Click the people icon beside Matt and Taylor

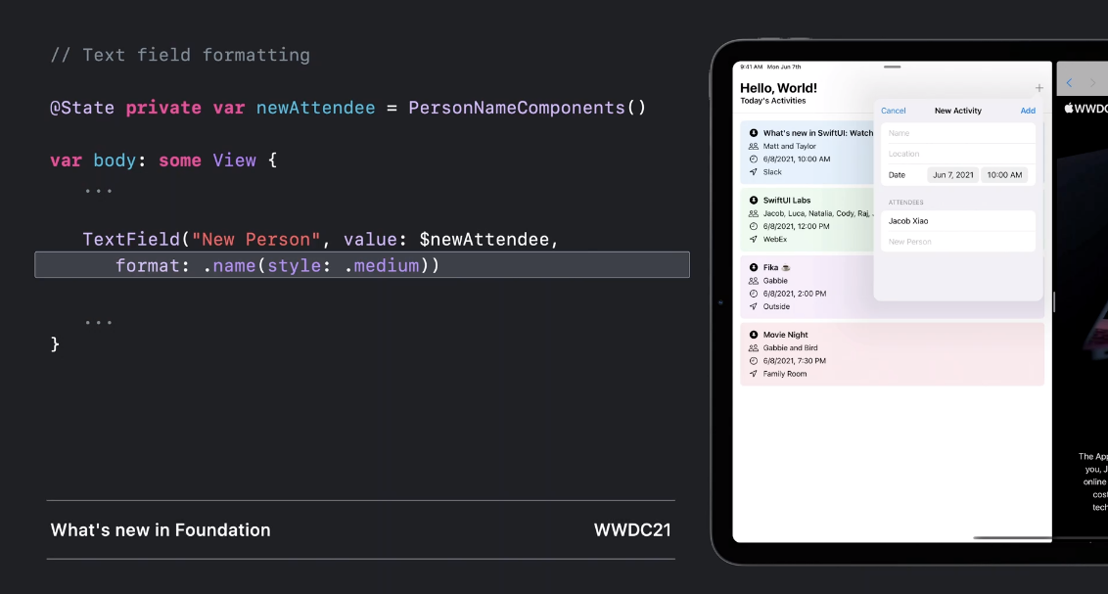pyautogui.click(x=754, y=146)
